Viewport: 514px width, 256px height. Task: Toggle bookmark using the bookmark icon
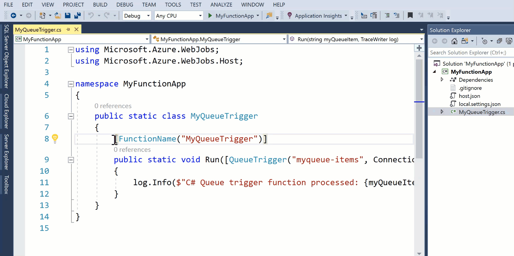coord(410,16)
